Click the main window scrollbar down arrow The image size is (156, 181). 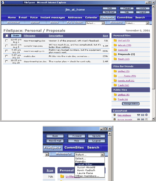coord(153,119)
